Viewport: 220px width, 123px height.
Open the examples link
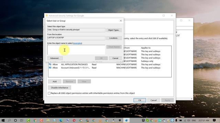(x=77, y=43)
